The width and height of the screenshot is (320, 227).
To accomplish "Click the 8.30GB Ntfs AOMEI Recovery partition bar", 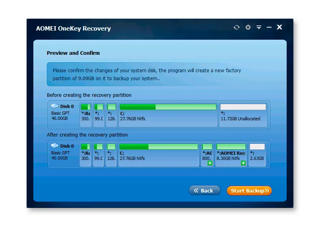I will coord(231,146).
